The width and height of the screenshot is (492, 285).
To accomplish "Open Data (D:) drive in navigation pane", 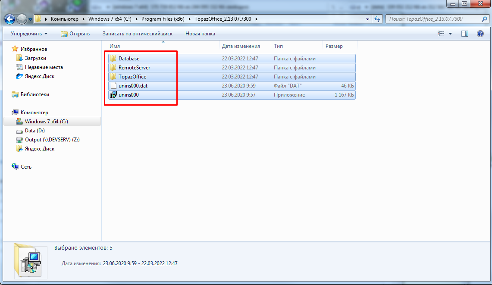I will [35, 131].
